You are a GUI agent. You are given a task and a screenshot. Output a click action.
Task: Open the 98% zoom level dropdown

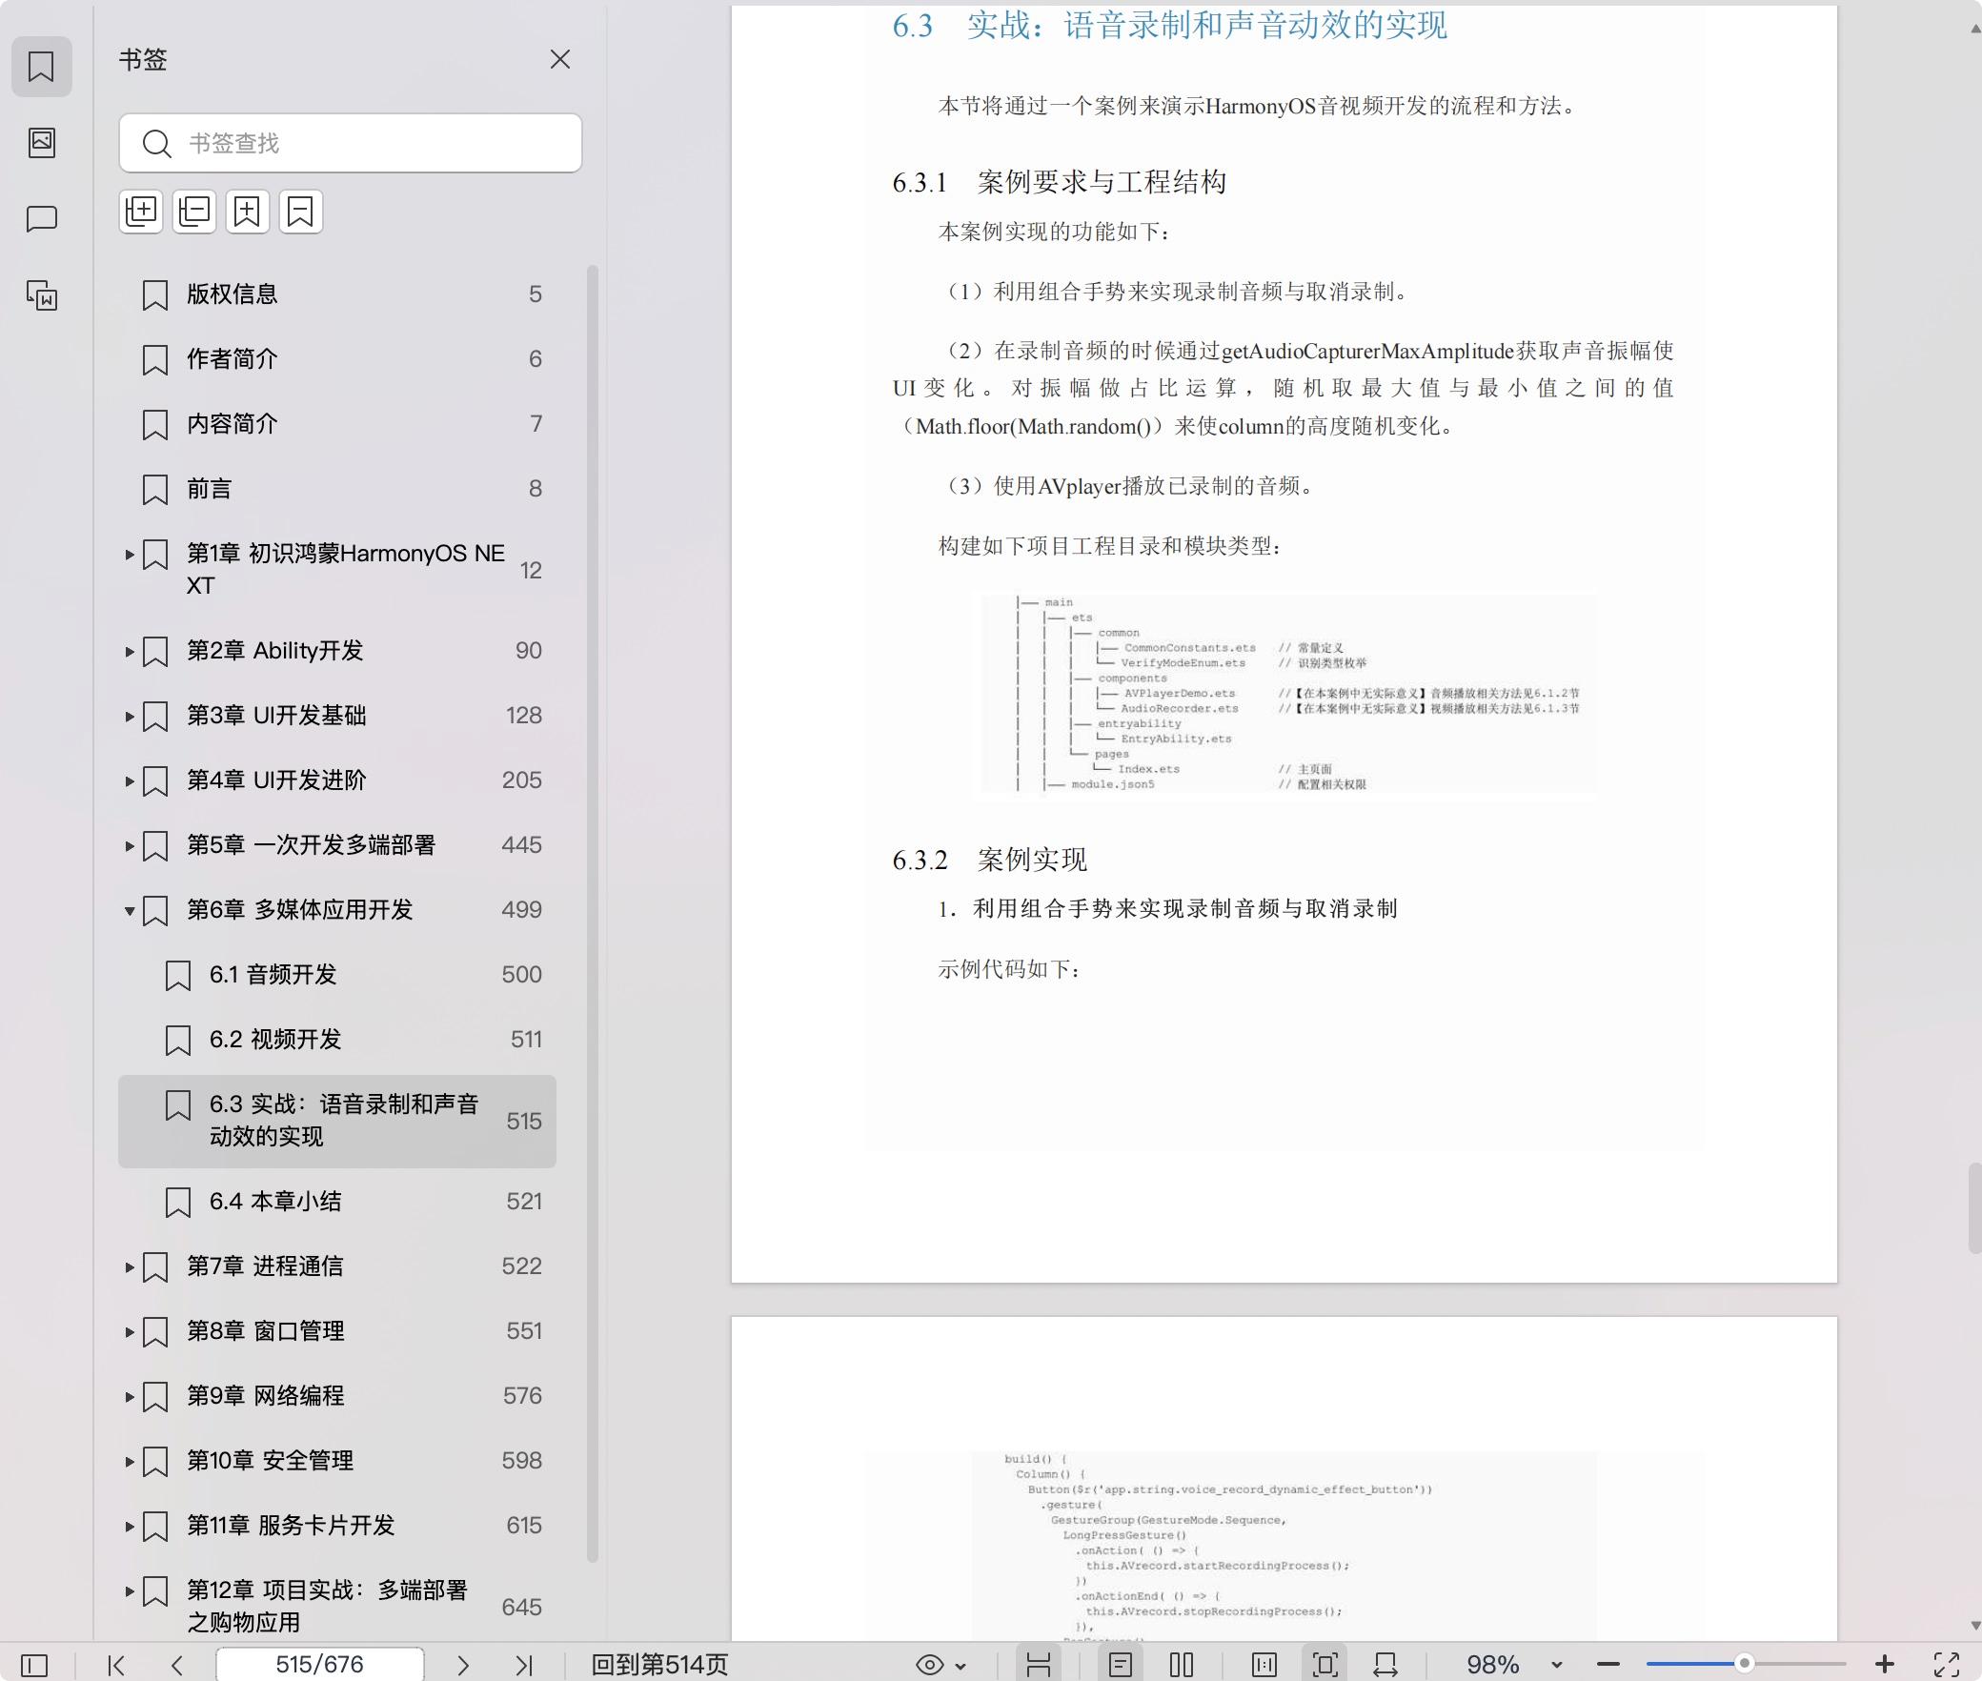pyautogui.click(x=1556, y=1665)
